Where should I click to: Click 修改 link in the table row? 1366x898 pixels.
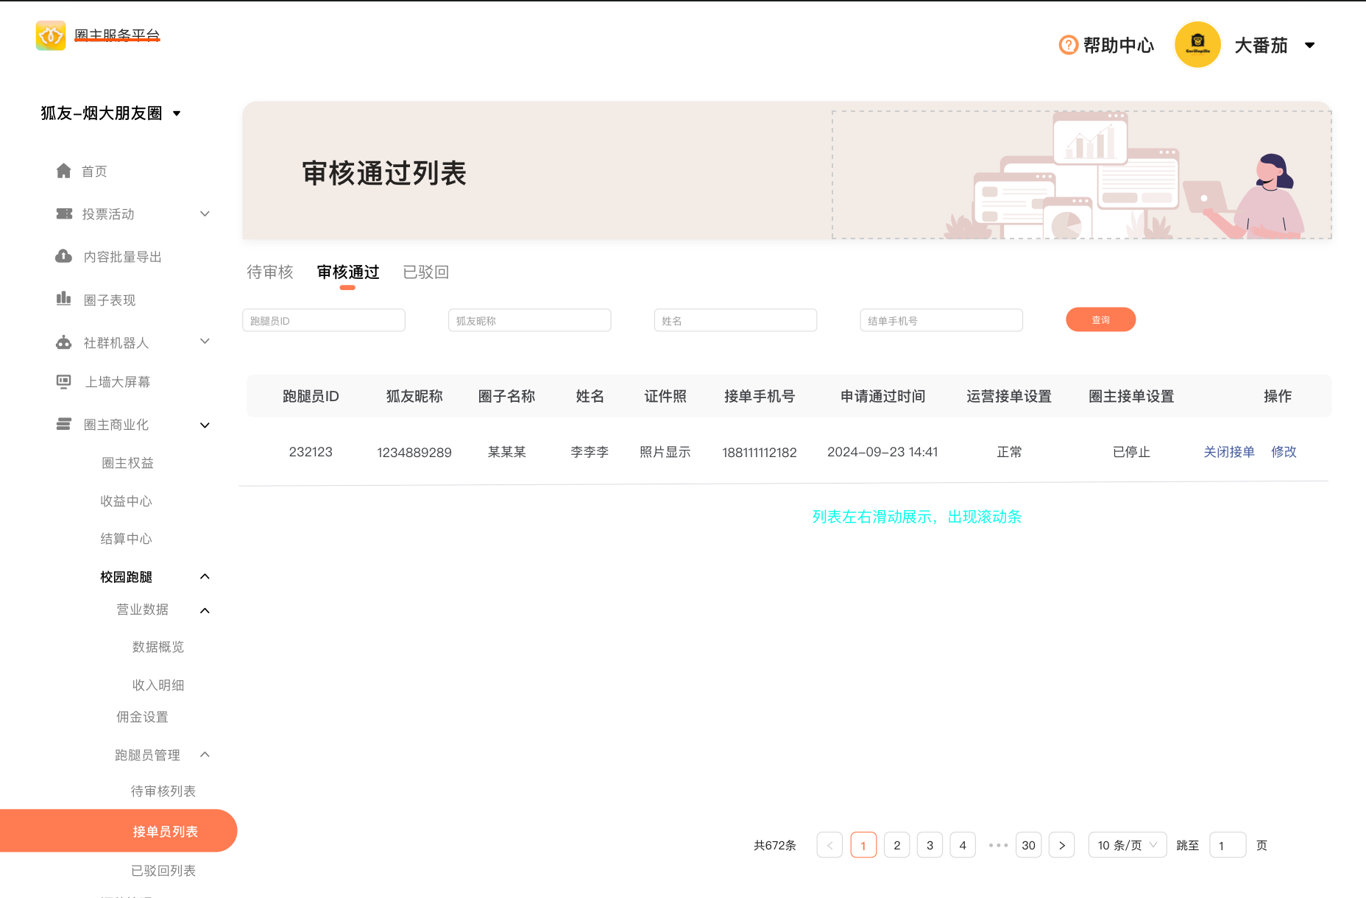[x=1284, y=452]
